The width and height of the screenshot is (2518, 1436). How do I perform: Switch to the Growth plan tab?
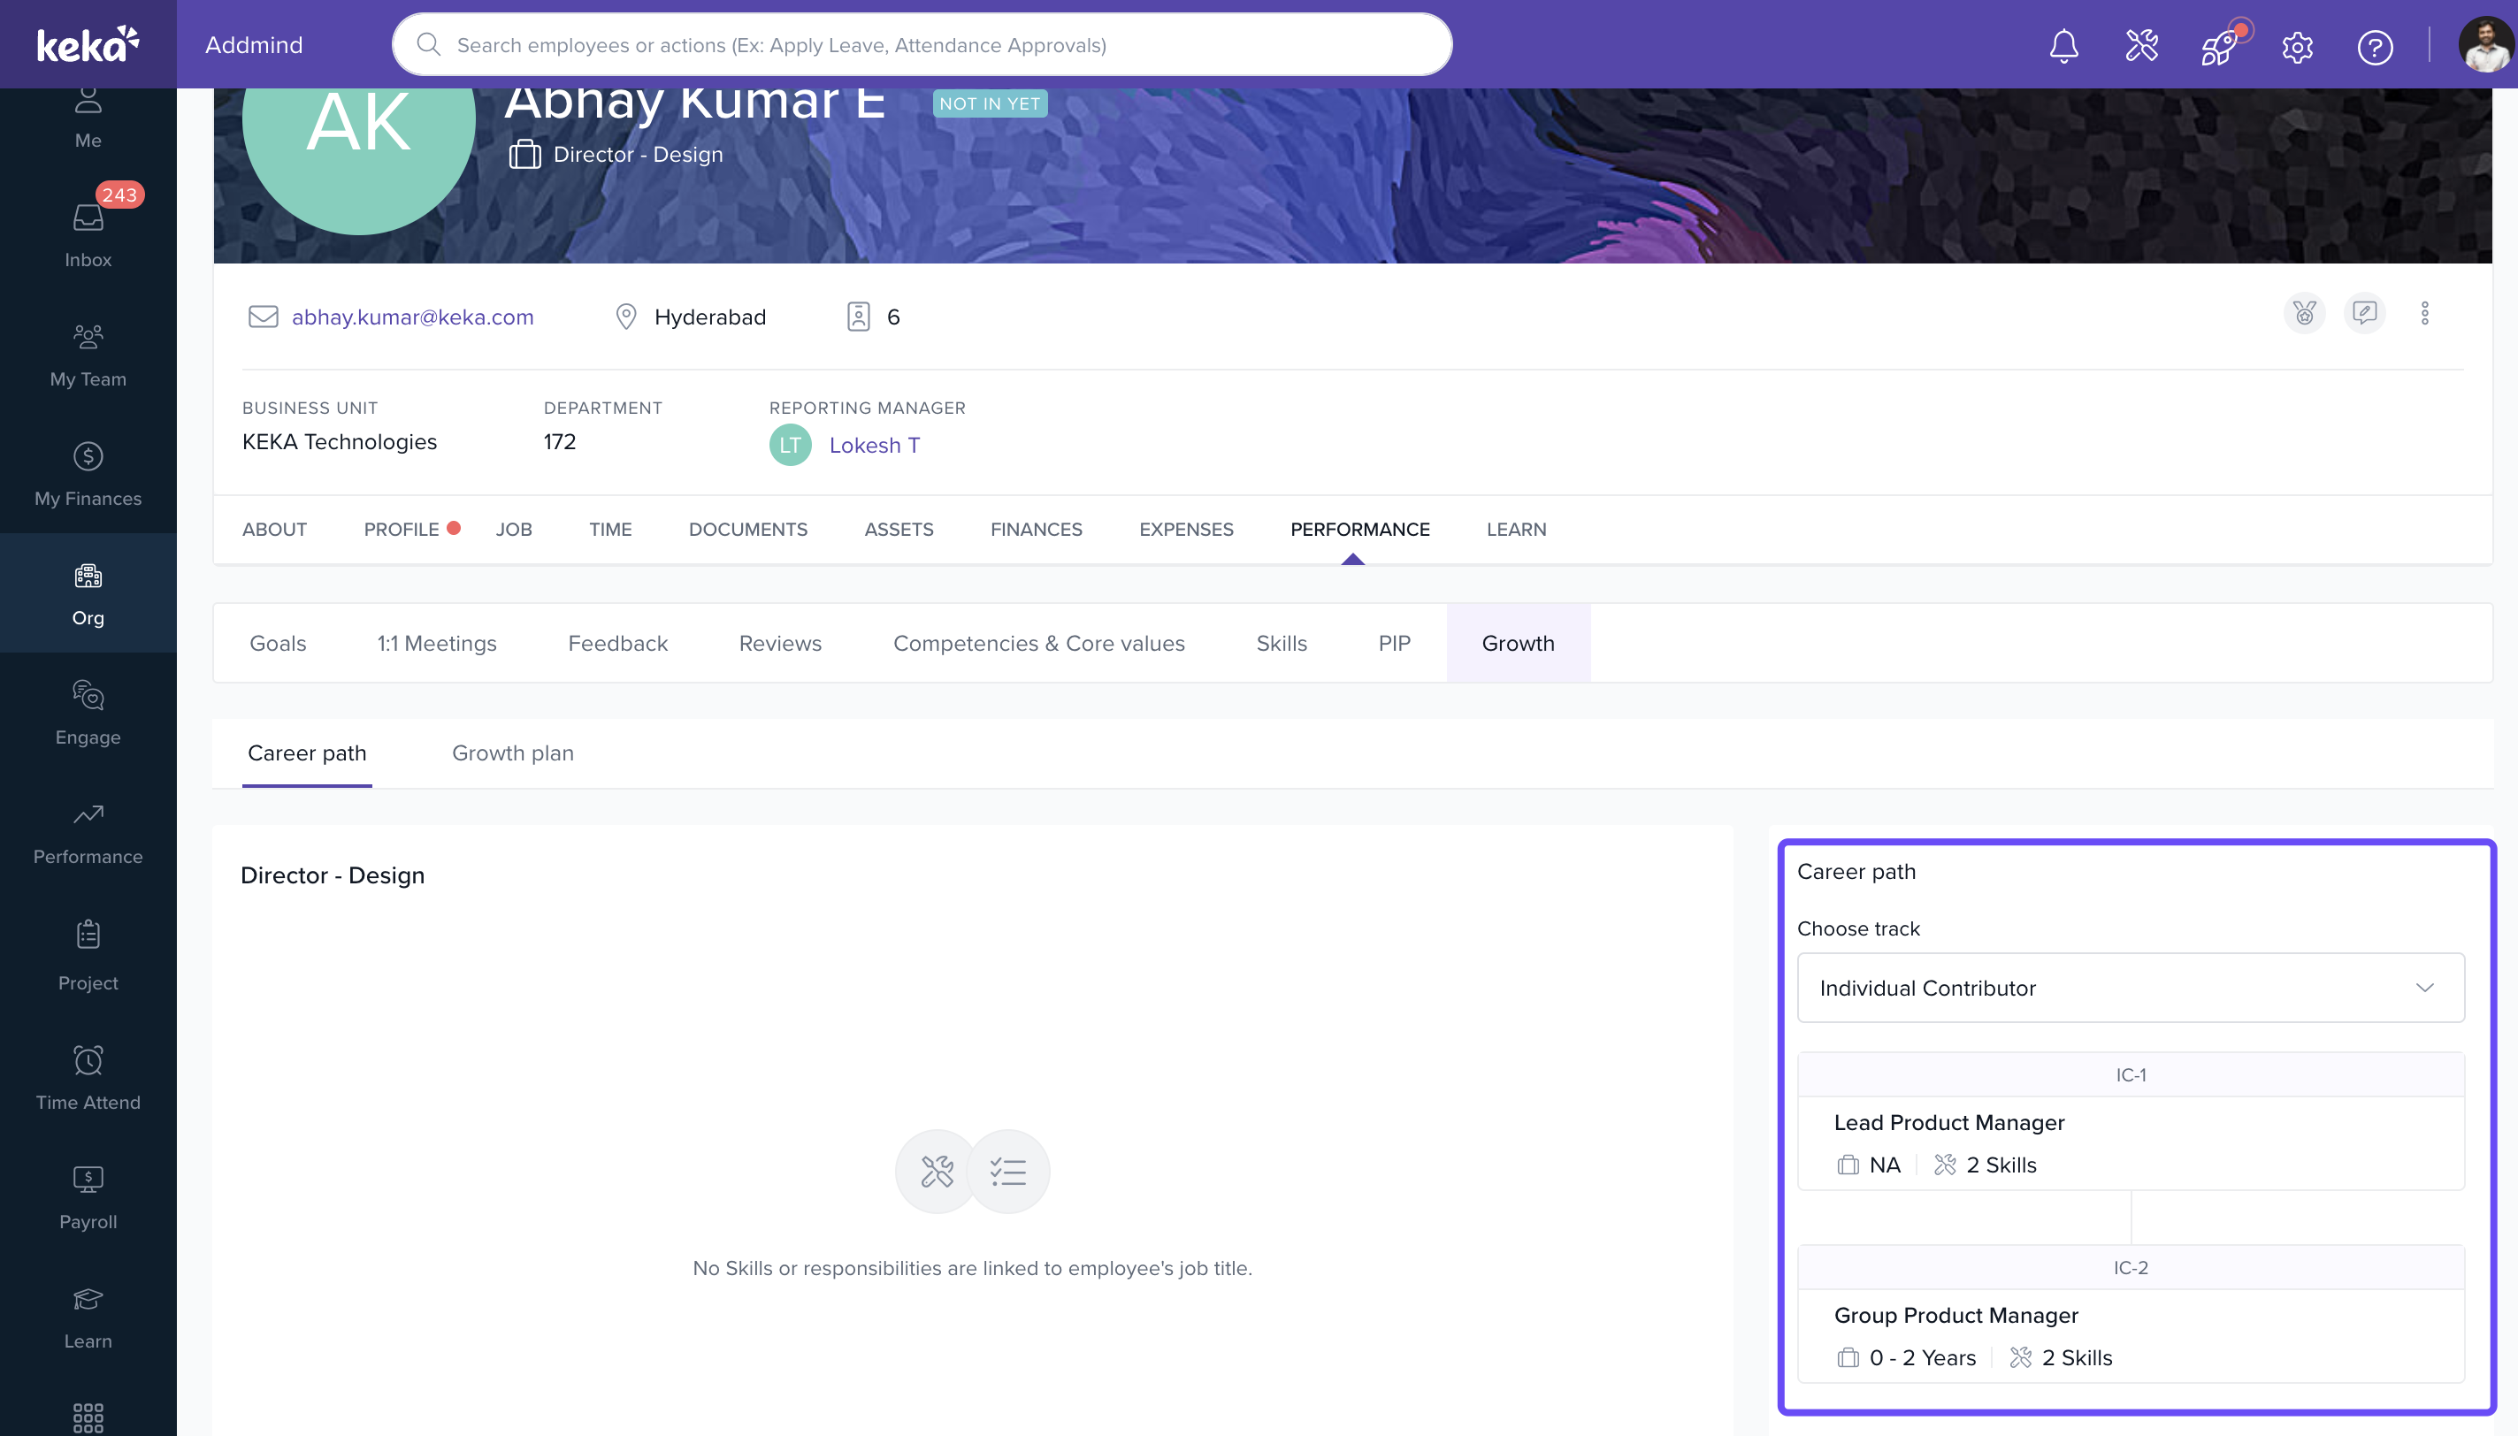pos(512,752)
